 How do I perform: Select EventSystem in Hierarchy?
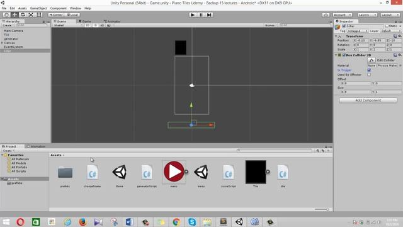tap(13, 47)
